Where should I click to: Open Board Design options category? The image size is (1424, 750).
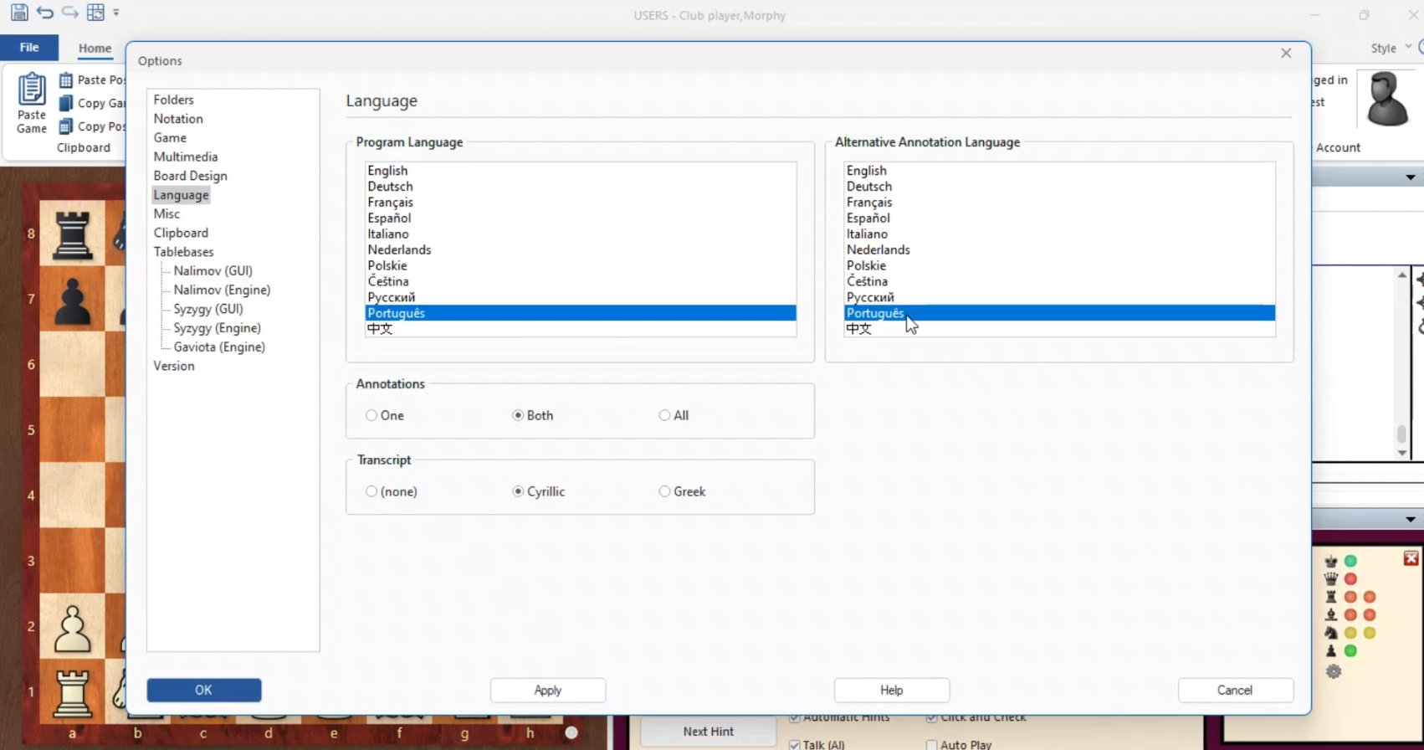coord(190,176)
